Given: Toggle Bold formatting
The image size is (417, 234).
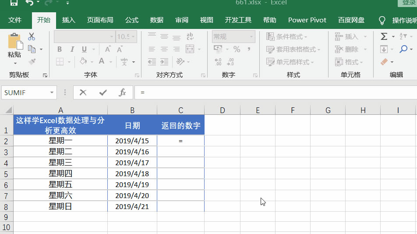Looking at the screenshot, I should (60, 49).
